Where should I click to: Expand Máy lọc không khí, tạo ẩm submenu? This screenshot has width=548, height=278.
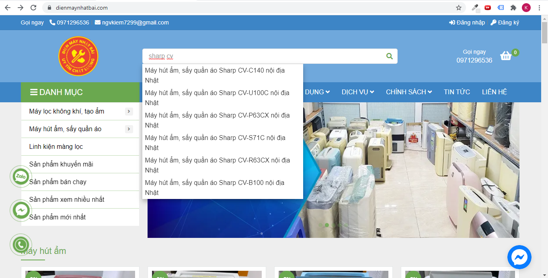tap(129, 112)
